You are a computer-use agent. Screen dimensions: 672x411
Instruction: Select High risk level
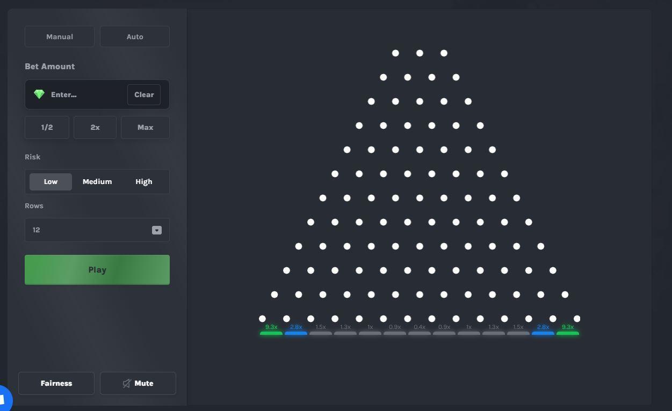[x=143, y=182]
